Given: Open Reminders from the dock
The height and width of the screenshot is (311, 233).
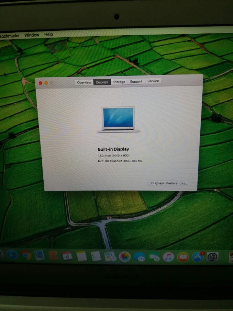Looking at the screenshot, I should tap(96, 256).
